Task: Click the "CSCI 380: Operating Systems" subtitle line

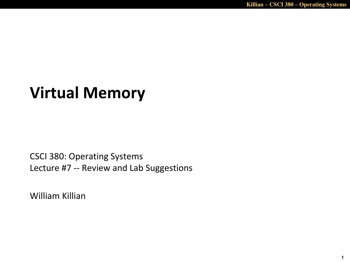Action: [x=86, y=156]
